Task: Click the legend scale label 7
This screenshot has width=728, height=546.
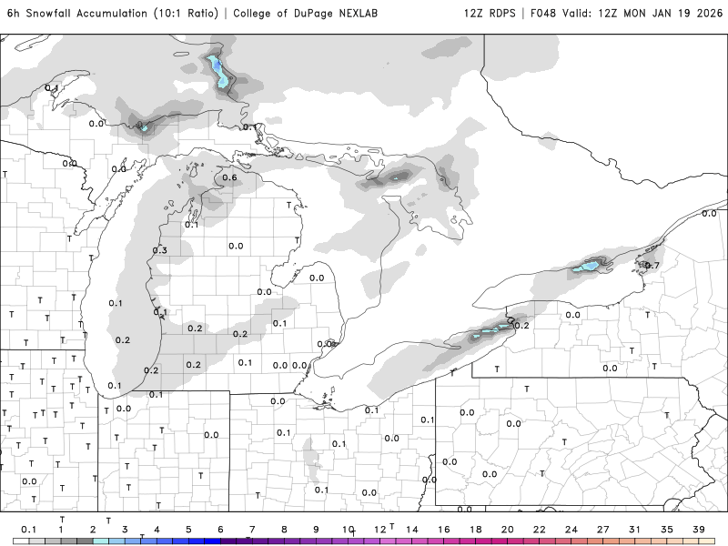Action: pyautogui.click(x=252, y=530)
